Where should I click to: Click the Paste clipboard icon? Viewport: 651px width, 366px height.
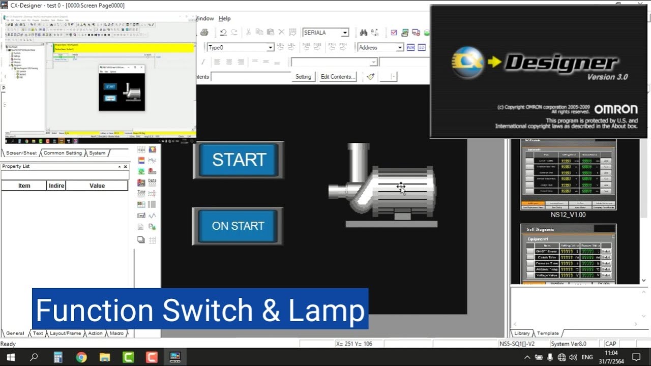270,32
